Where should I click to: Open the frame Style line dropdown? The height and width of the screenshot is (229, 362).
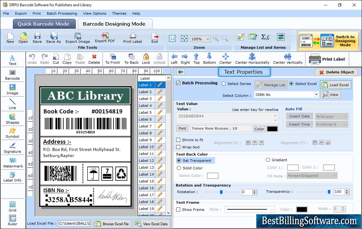coord(272,209)
